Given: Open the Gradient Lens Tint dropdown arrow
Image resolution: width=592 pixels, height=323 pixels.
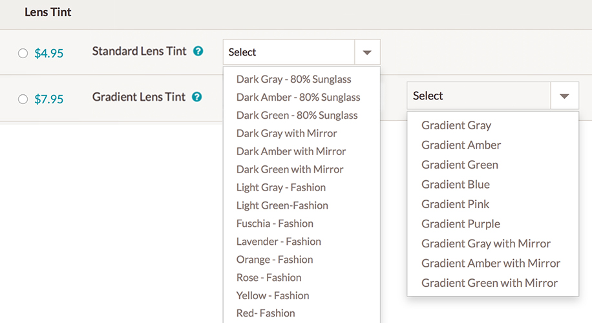Looking at the screenshot, I should 564,96.
